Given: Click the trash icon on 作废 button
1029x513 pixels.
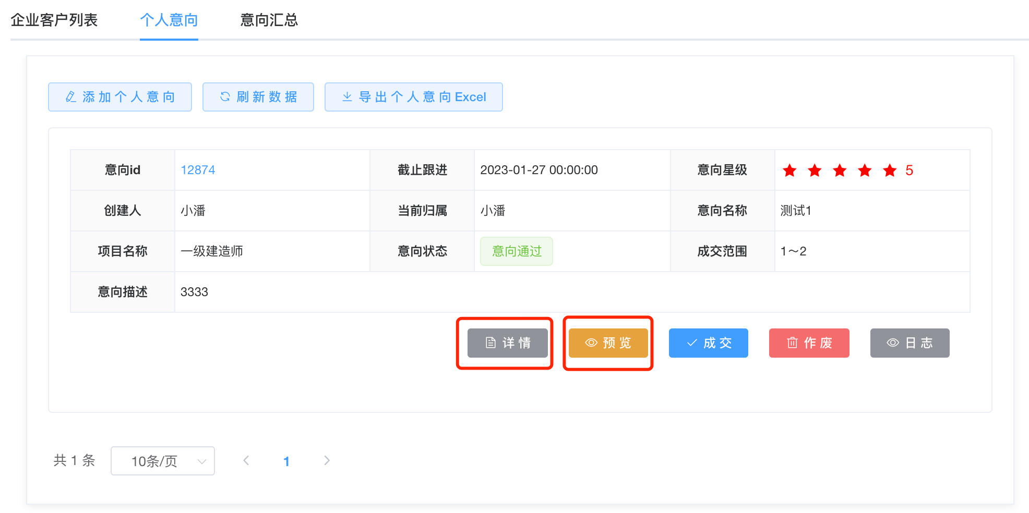Looking at the screenshot, I should pyautogui.click(x=792, y=343).
